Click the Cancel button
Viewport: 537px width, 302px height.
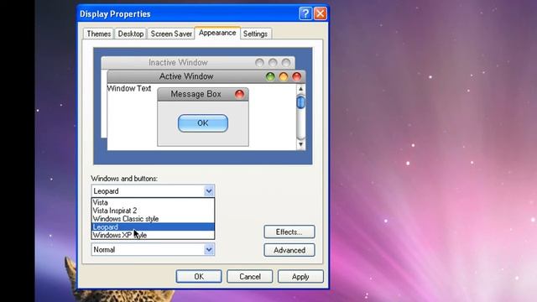pyautogui.click(x=250, y=276)
